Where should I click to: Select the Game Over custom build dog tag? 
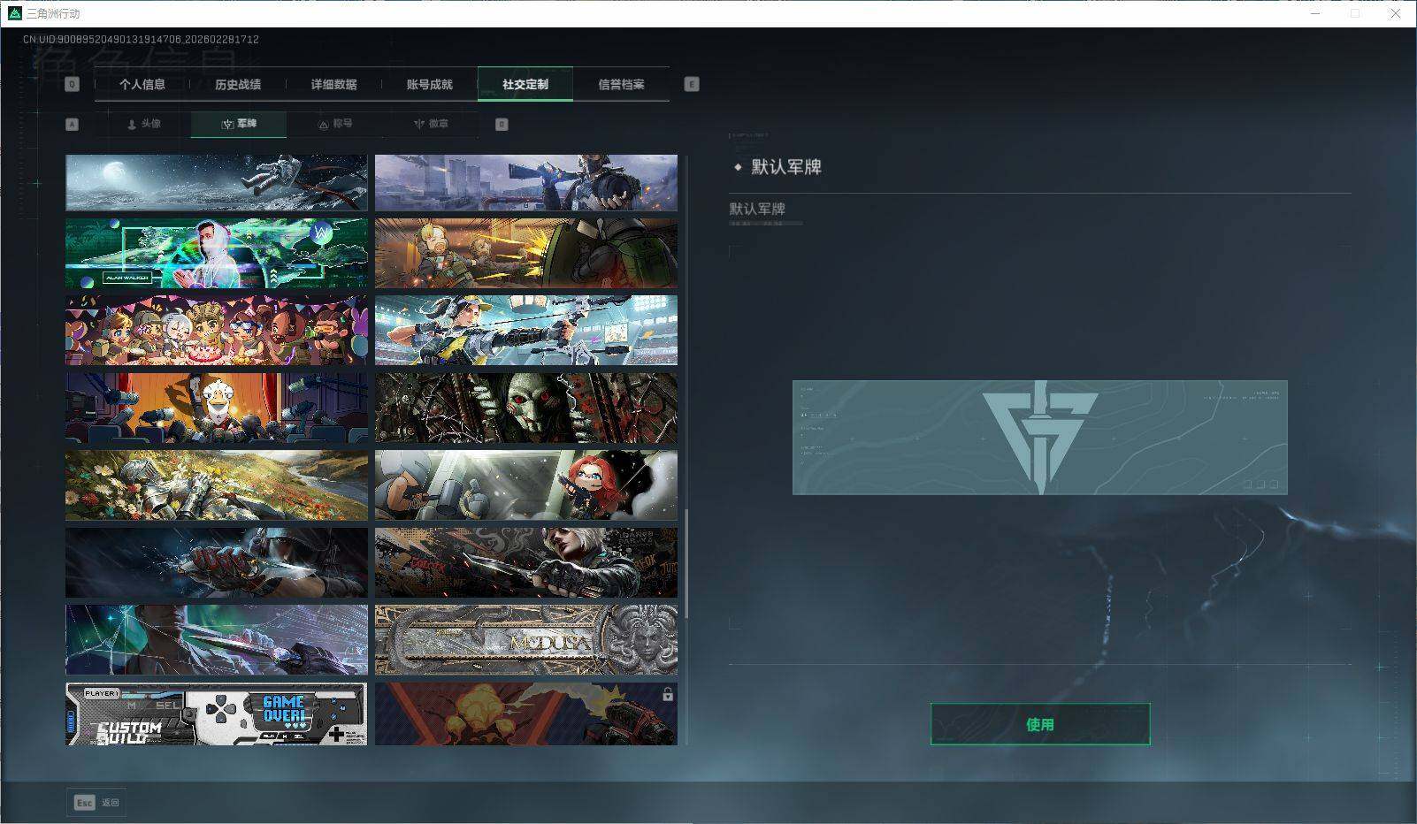(x=217, y=713)
